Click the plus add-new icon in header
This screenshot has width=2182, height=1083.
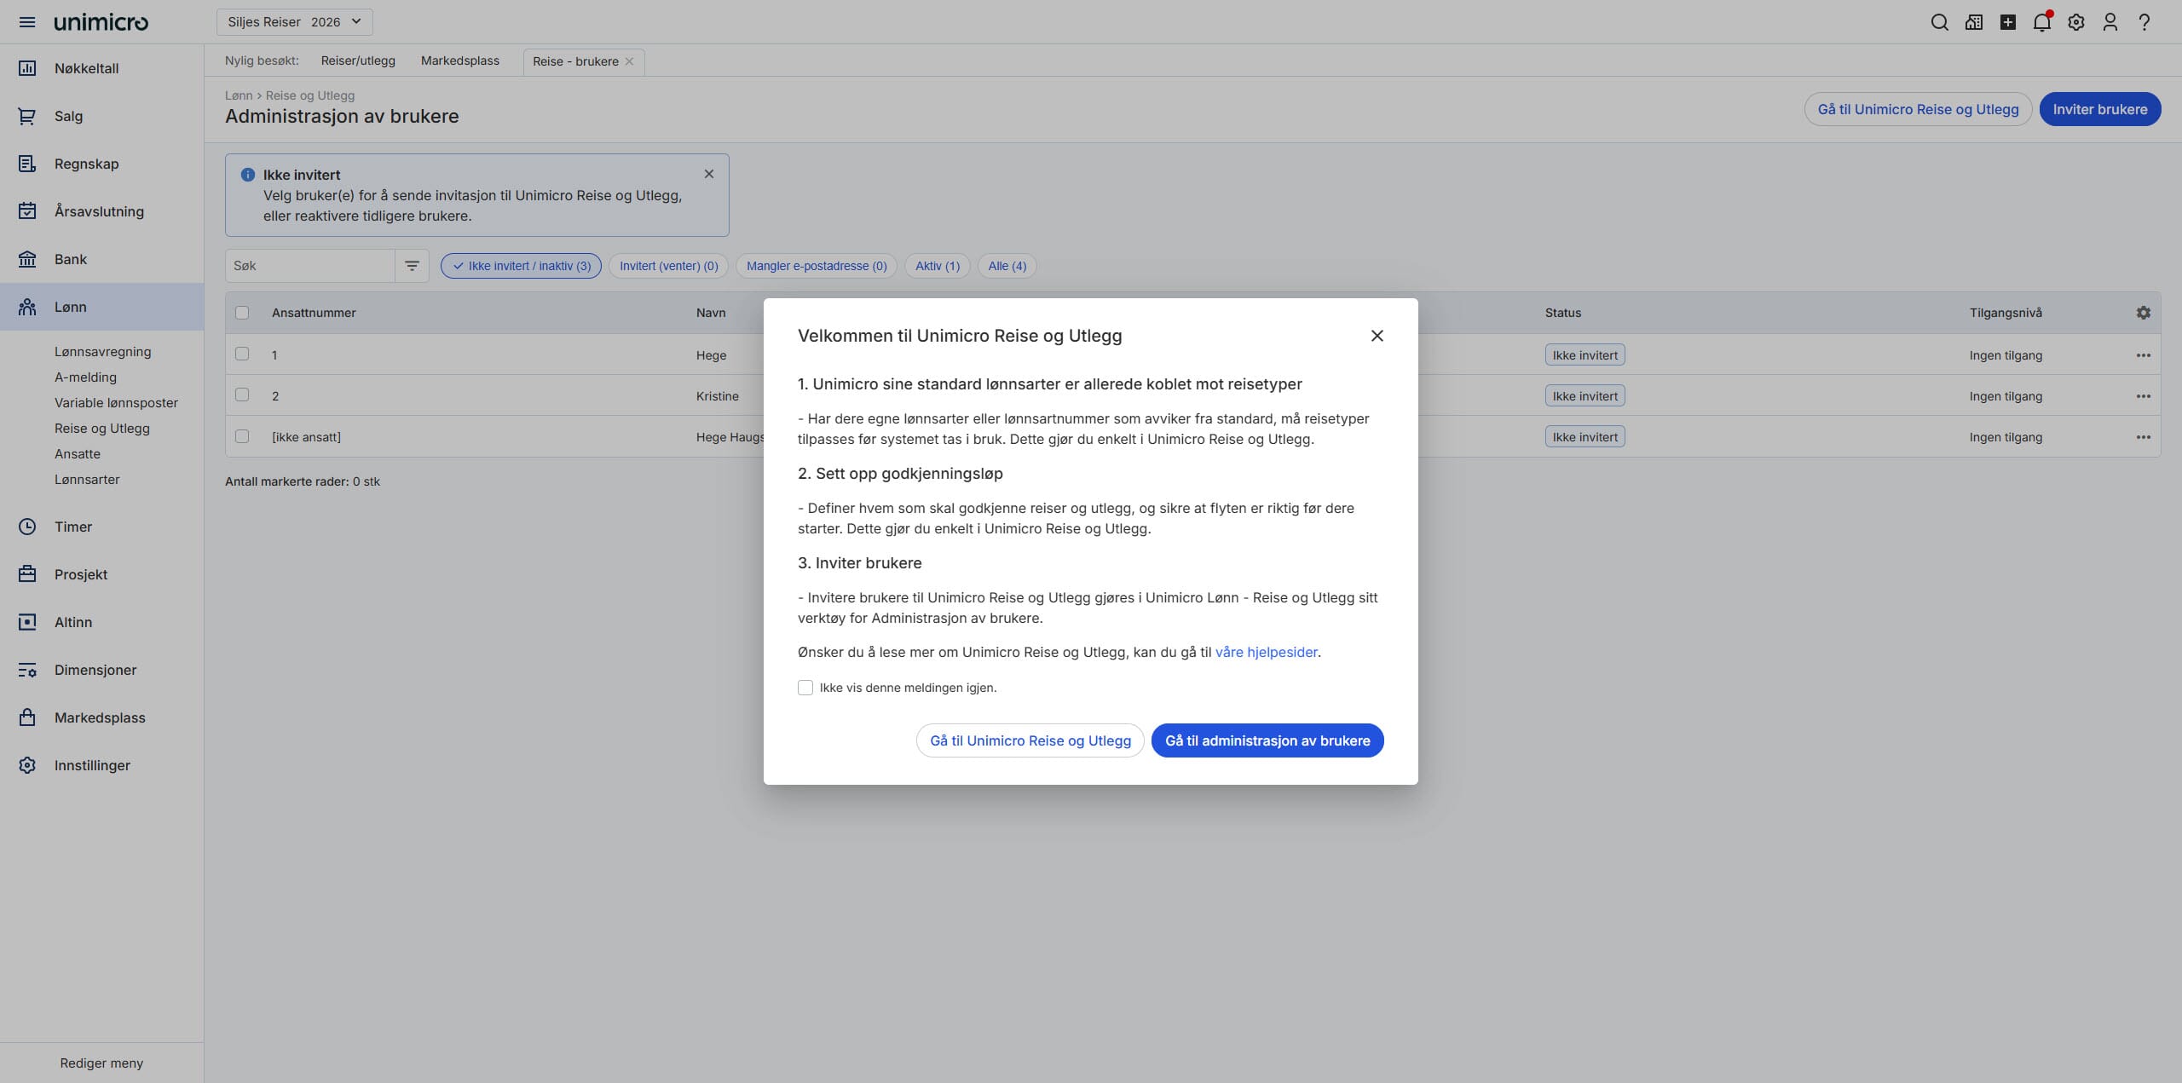point(2007,22)
